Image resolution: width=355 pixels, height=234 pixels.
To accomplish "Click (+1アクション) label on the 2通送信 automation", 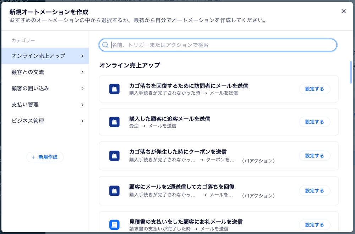I will 258,196.
